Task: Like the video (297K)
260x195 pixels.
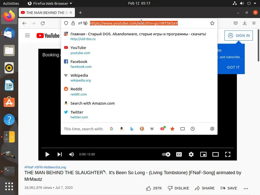Action: (x=154, y=188)
